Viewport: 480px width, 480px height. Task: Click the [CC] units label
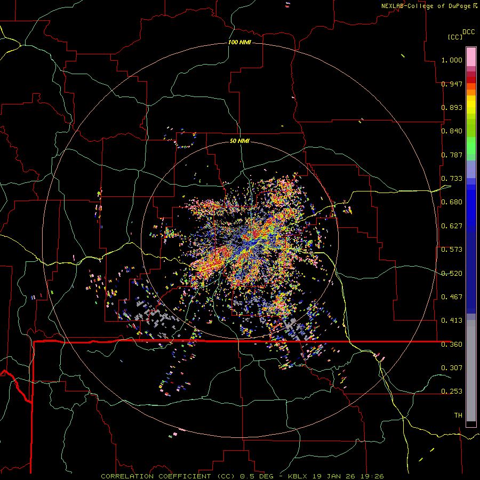[x=455, y=37]
